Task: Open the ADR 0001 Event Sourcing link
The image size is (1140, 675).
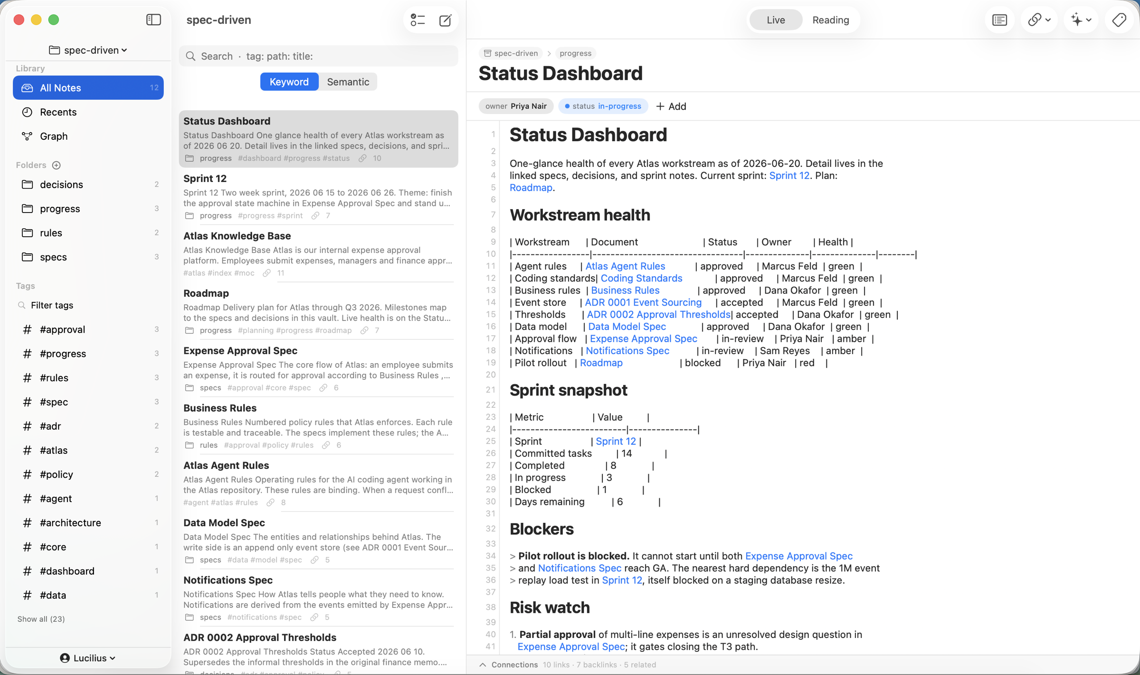Action: pos(643,302)
